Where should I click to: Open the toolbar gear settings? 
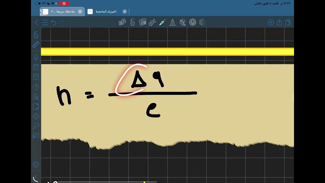tap(202, 22)
